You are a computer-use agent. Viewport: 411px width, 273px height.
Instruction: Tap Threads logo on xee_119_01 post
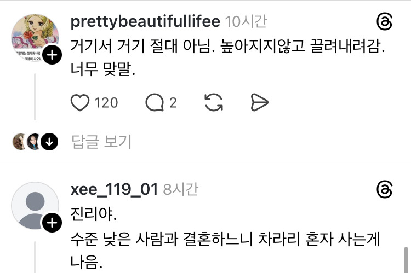click(x=385, y=190)
